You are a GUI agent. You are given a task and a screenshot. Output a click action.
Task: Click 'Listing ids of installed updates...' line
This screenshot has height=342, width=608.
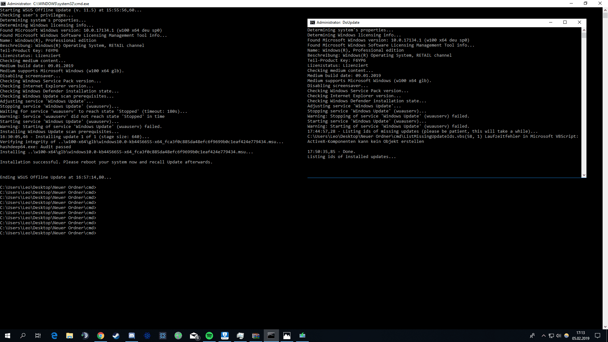coord(352,157)
